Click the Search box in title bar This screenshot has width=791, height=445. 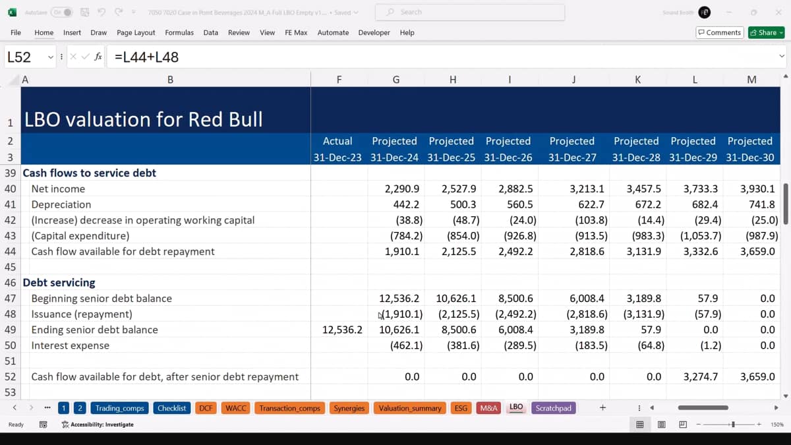coord(470,12)
